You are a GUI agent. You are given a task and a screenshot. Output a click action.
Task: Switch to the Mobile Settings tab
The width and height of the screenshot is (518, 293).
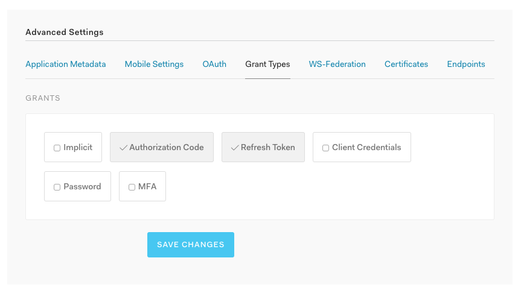pyautogui.click(x=154, y=64)
